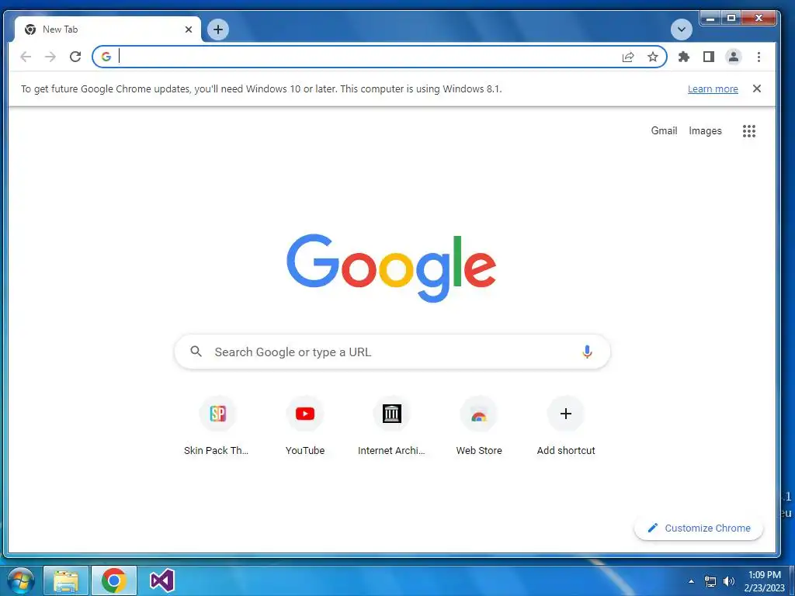
Task: Show hidden tray icons arrow
Action: [691, 581]
